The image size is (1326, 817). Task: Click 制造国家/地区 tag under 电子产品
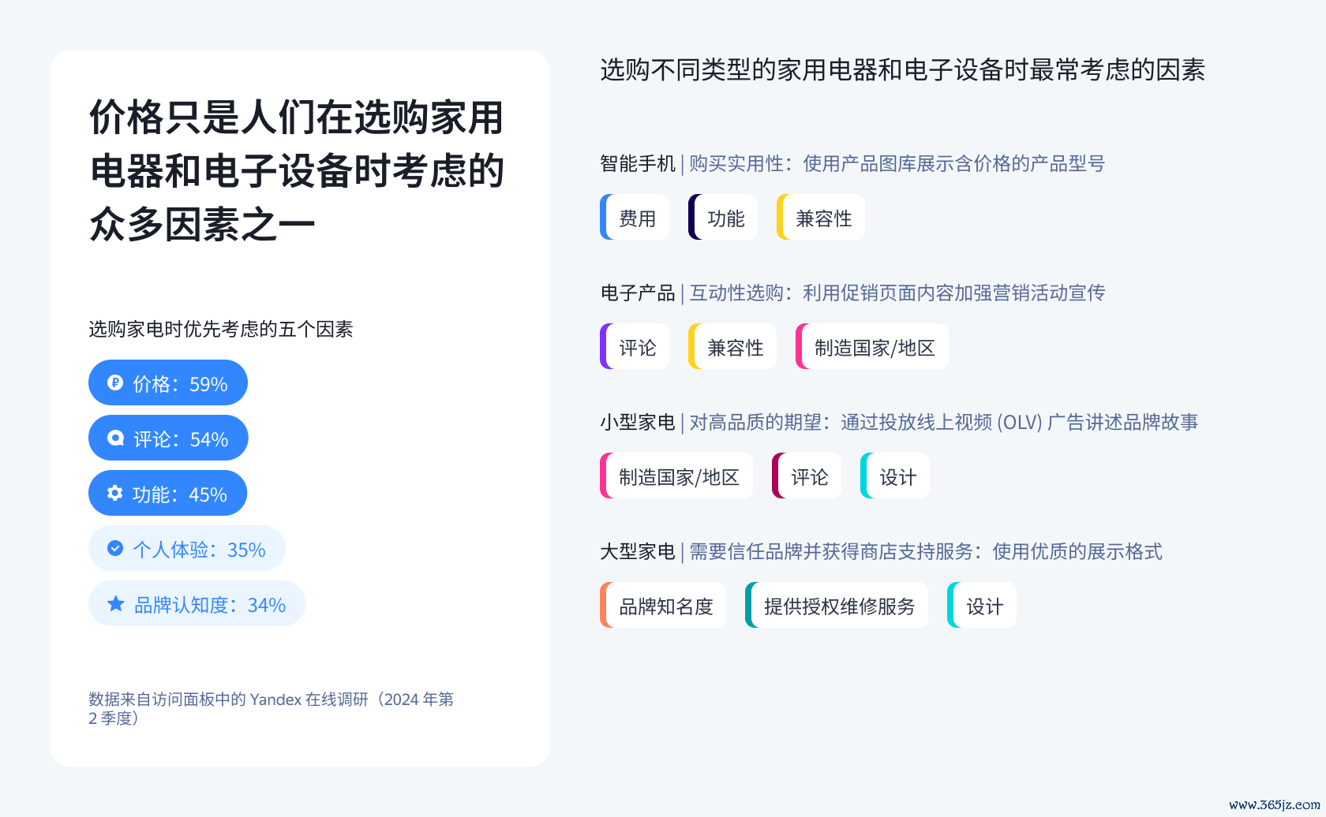pos(872,346)
